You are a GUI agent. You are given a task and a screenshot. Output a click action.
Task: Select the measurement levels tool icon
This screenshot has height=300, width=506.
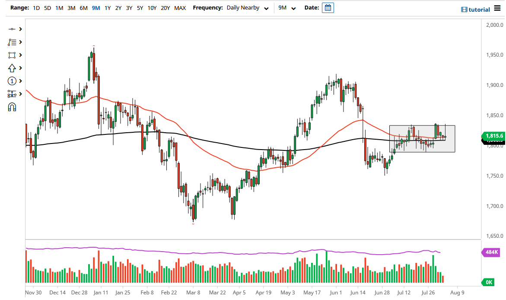[12, 94]
